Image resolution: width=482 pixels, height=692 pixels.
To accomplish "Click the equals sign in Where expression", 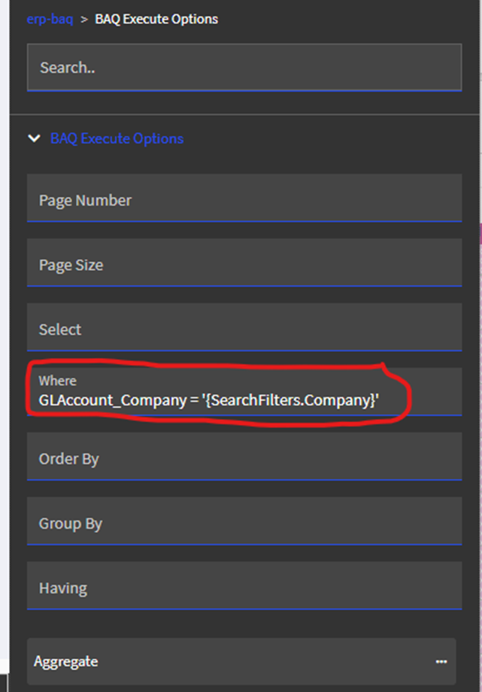I will (x=195, y=401).
